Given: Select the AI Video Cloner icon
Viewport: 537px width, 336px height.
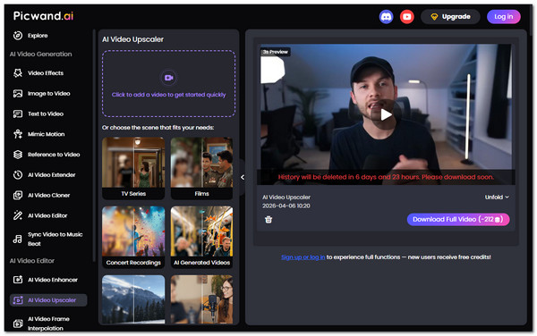Looking at the screenshot, I should 18,195.
